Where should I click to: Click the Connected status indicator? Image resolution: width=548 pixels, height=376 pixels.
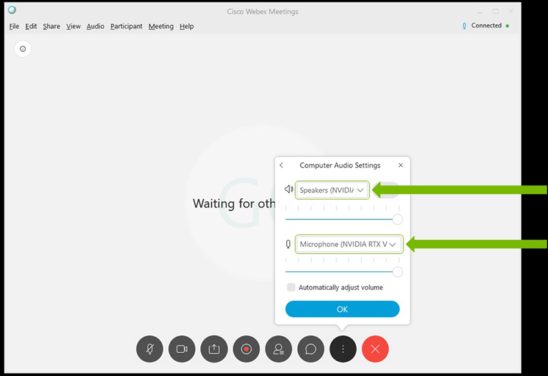[485, 26]
